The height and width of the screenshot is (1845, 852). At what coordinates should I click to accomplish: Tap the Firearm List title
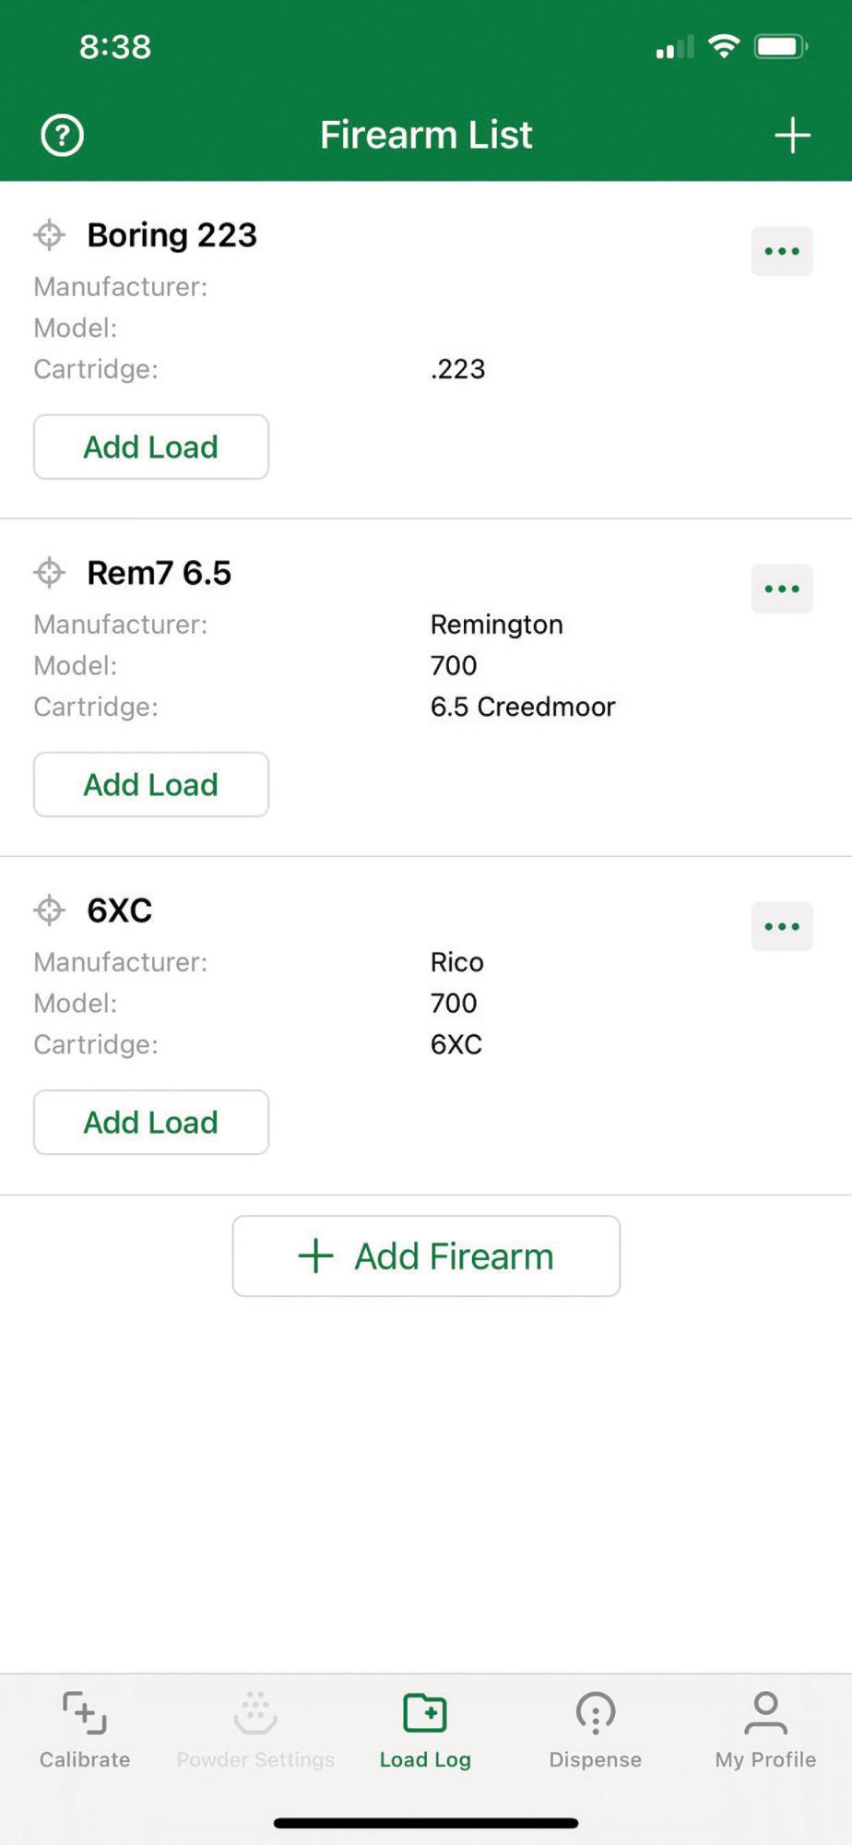tap(426, 135)
